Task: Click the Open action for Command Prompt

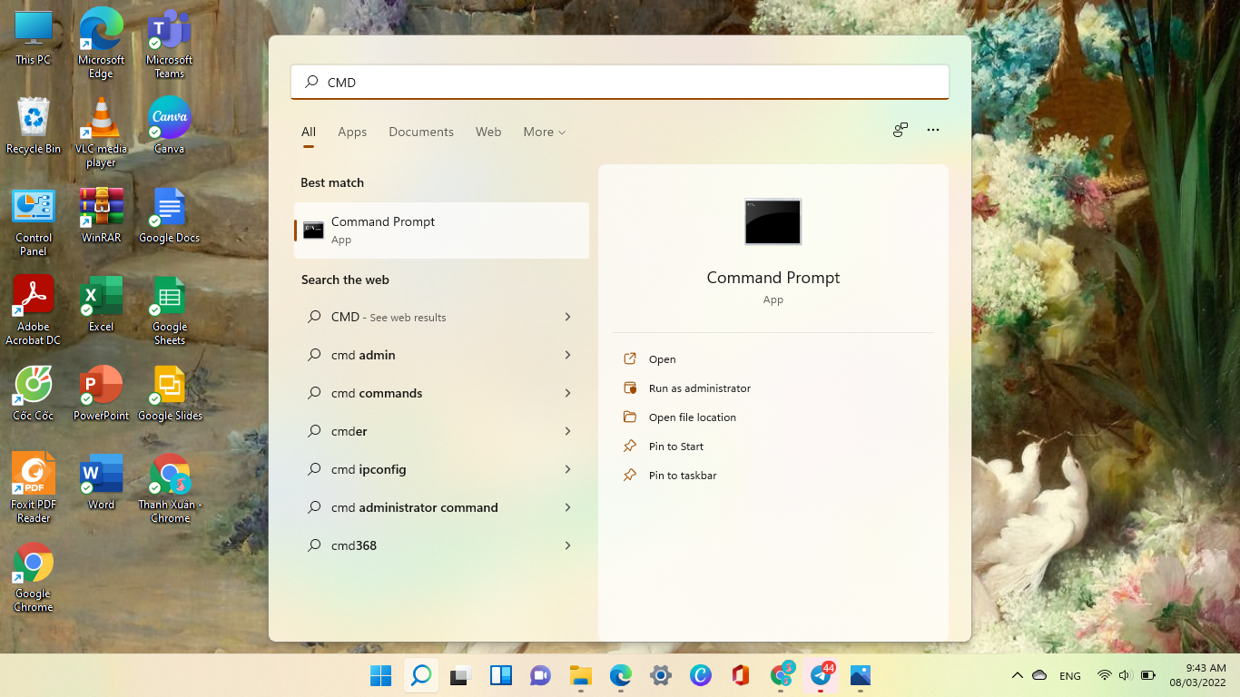Action: click(662, 359)
